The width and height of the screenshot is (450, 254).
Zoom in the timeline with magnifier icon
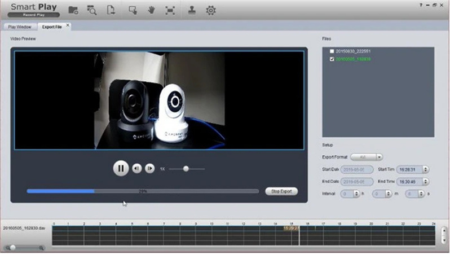pos(41,248)
